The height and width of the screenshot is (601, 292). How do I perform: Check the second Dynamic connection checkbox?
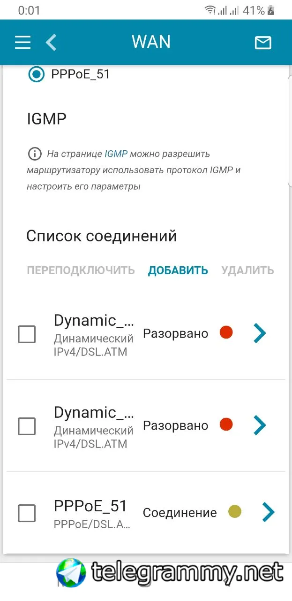(27, 427)
